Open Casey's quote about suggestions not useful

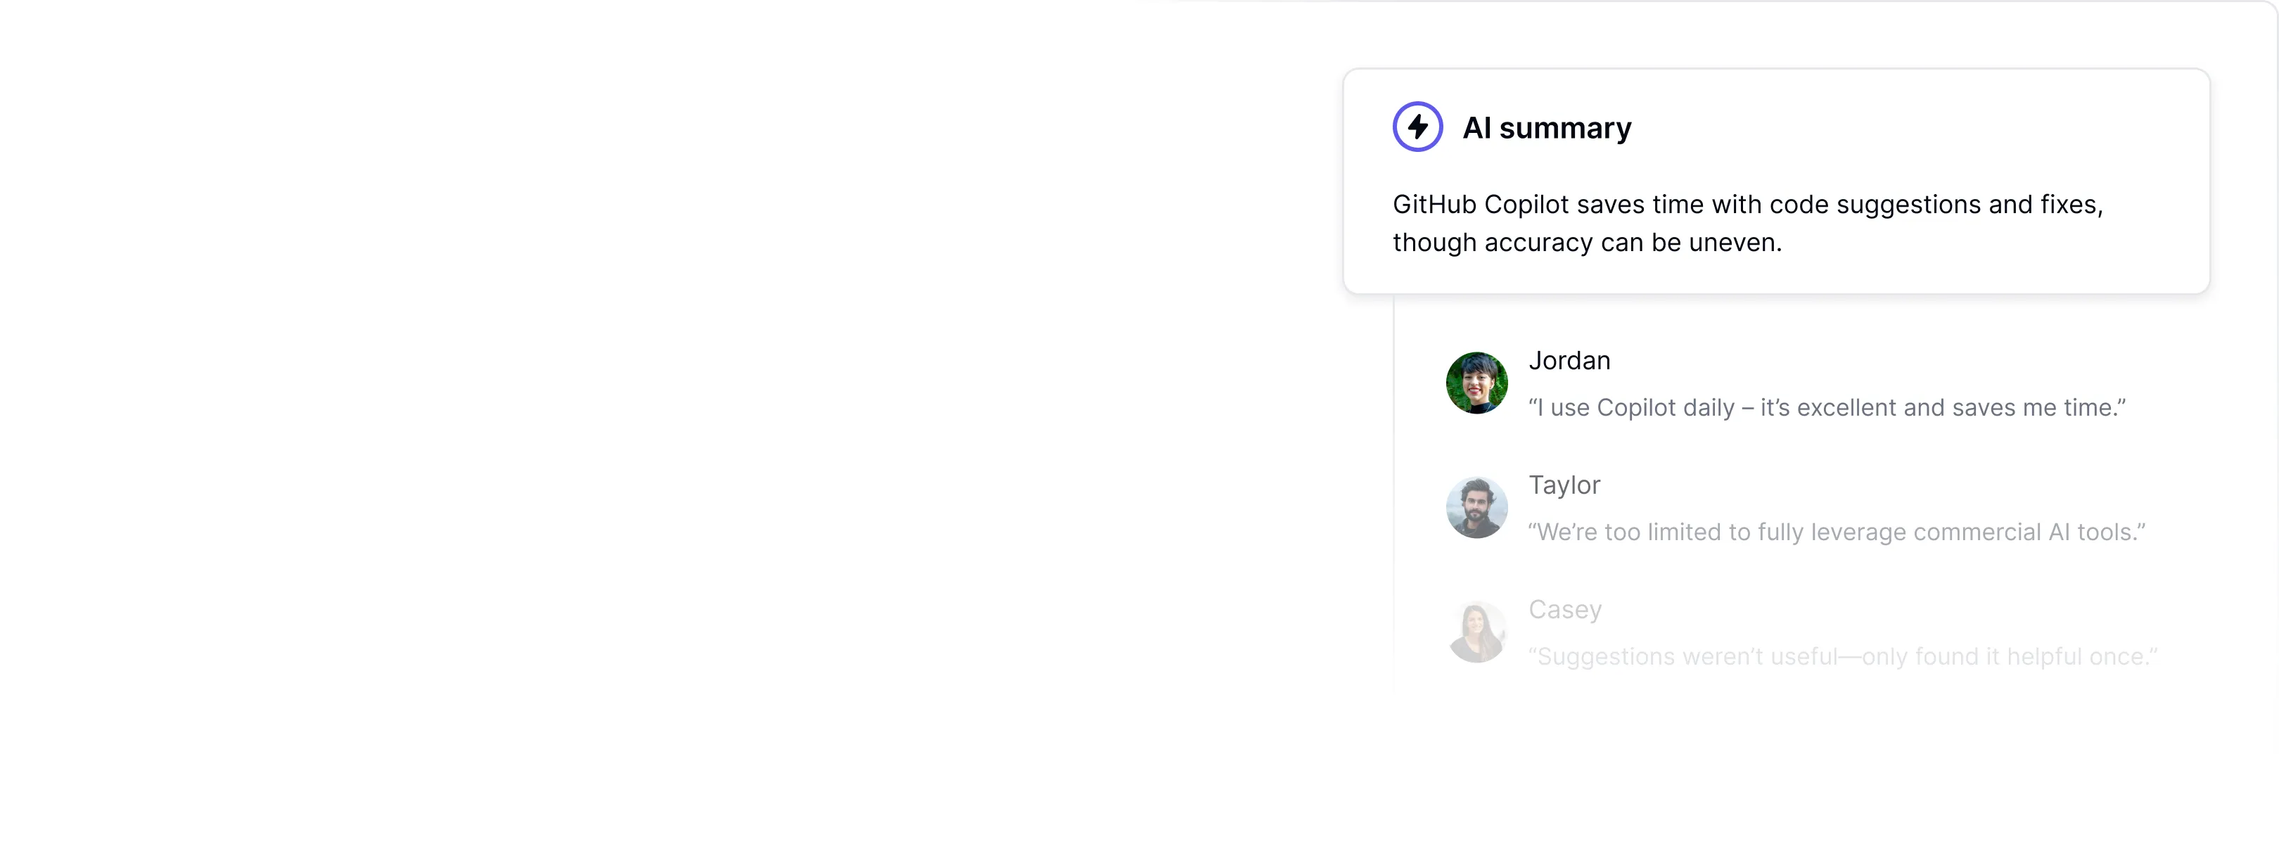[1843, 658]
